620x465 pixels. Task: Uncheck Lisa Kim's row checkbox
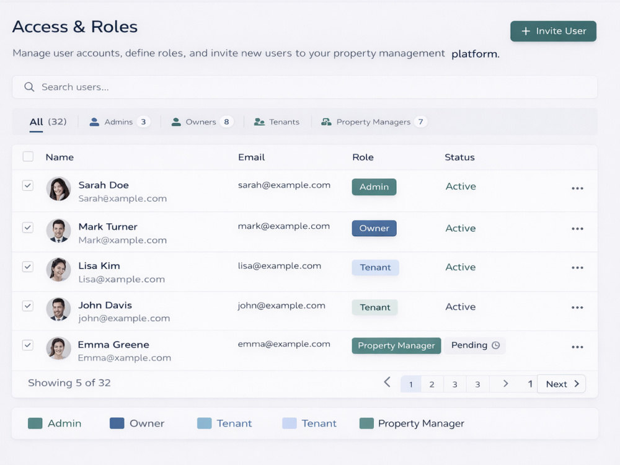28,267
